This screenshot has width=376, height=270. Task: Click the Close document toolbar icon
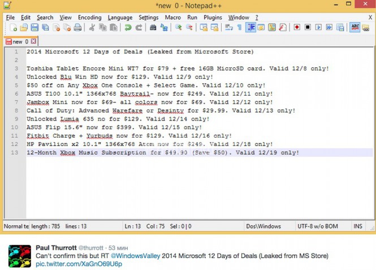[57, 28]
